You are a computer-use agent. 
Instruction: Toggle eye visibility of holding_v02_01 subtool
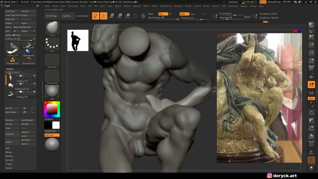pyautogui.click(x=34, y=84)
